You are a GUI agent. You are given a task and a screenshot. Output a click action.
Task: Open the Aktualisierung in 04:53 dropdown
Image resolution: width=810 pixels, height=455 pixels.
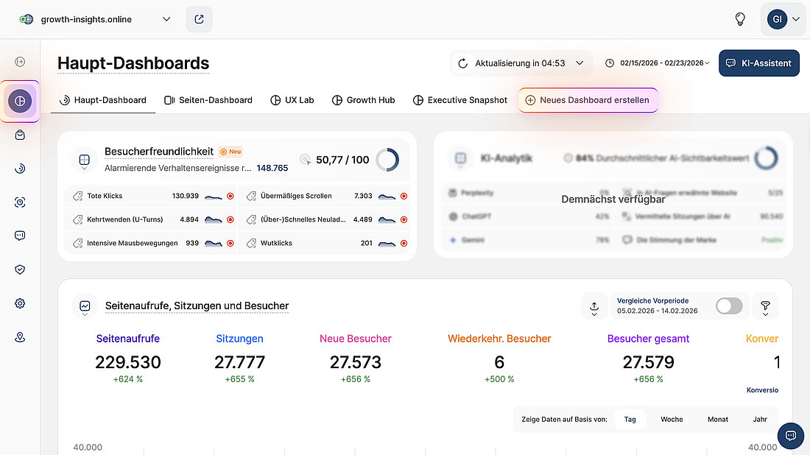click(x=521, y=63)
